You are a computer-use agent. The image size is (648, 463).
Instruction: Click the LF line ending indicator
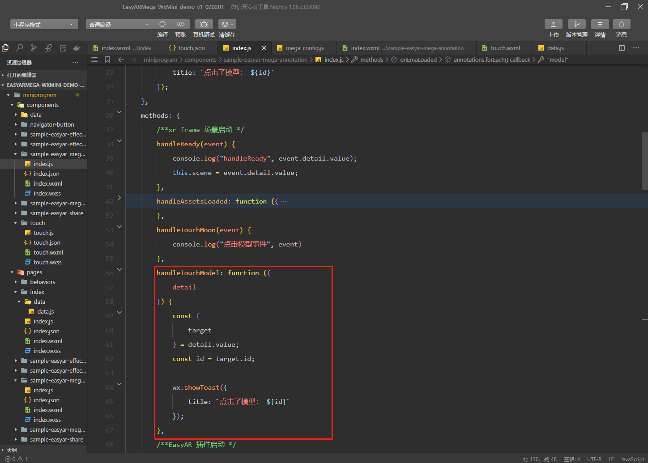tap(611, 459)
